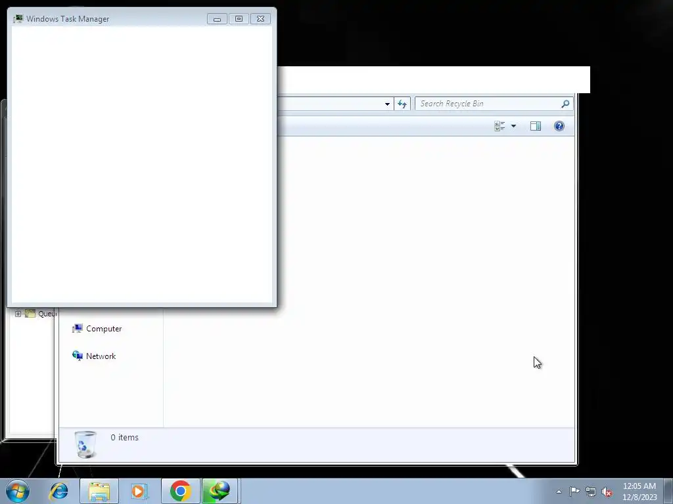
Task: Open Windows Explorer taskbar button
Action: [99, 491]
